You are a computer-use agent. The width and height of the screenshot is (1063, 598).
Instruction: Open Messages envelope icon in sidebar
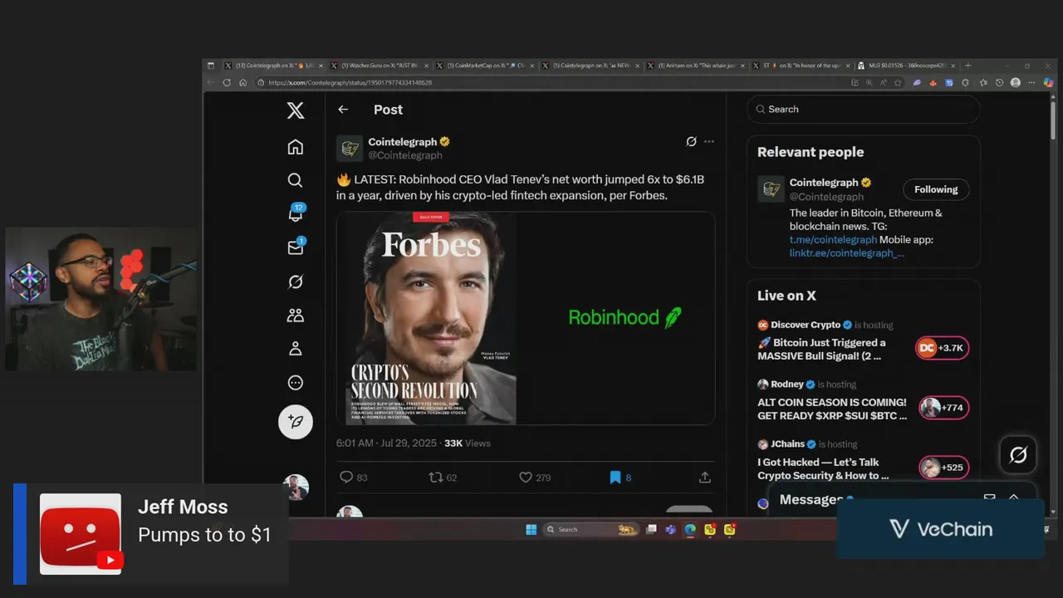(295, 248)
